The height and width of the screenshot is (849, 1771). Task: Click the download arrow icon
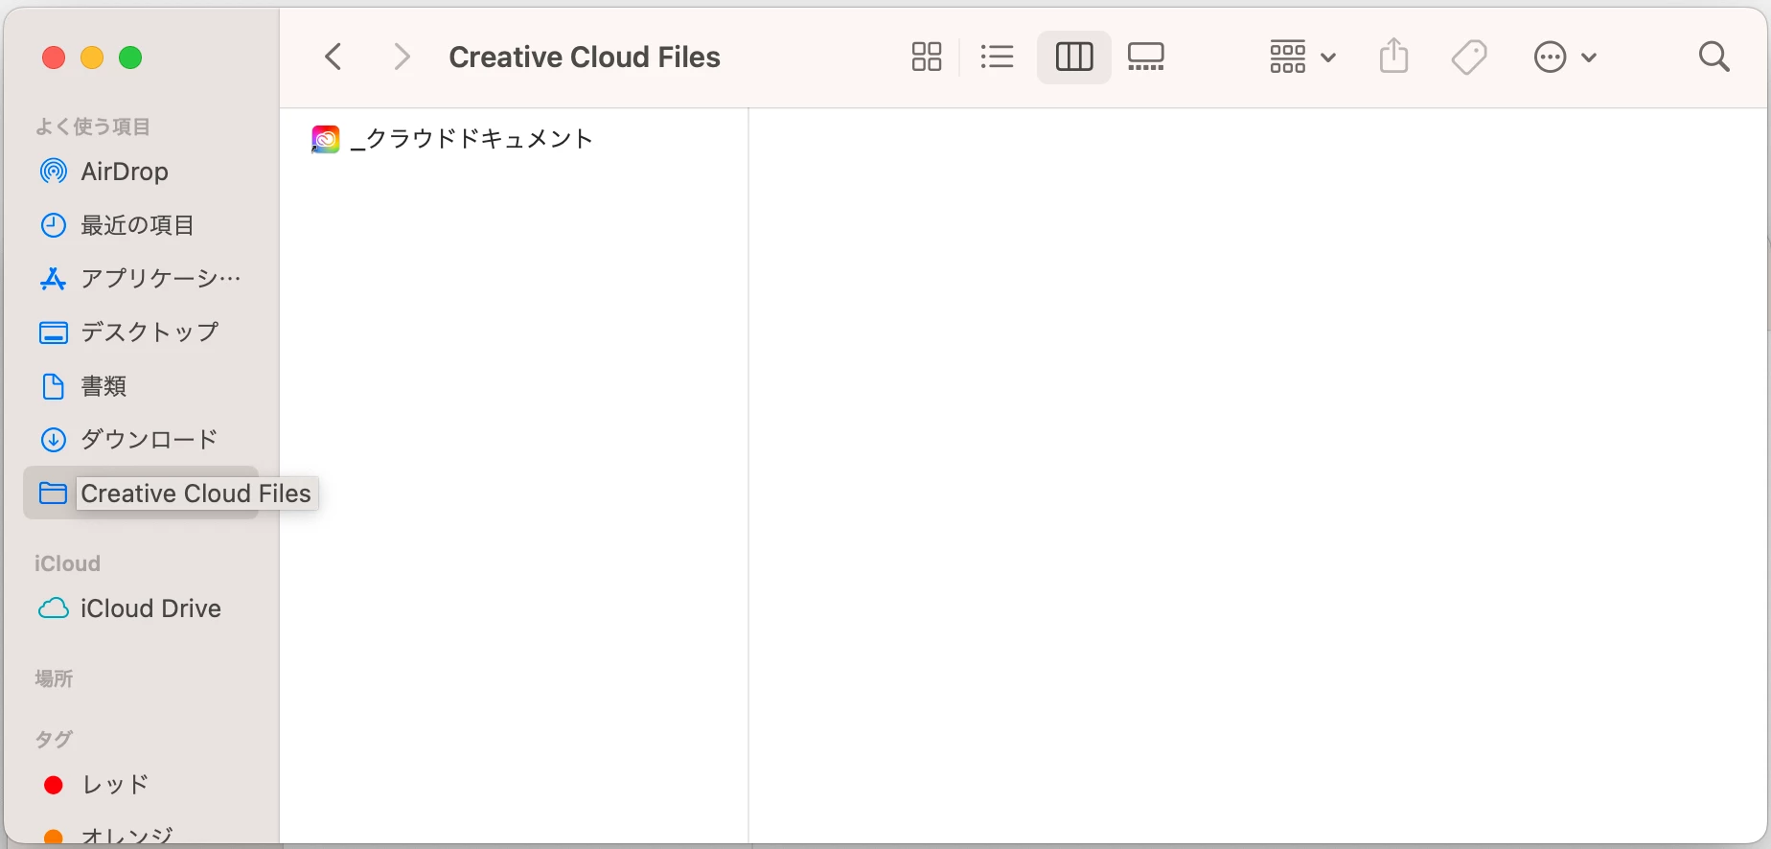(x=54, y=440)
